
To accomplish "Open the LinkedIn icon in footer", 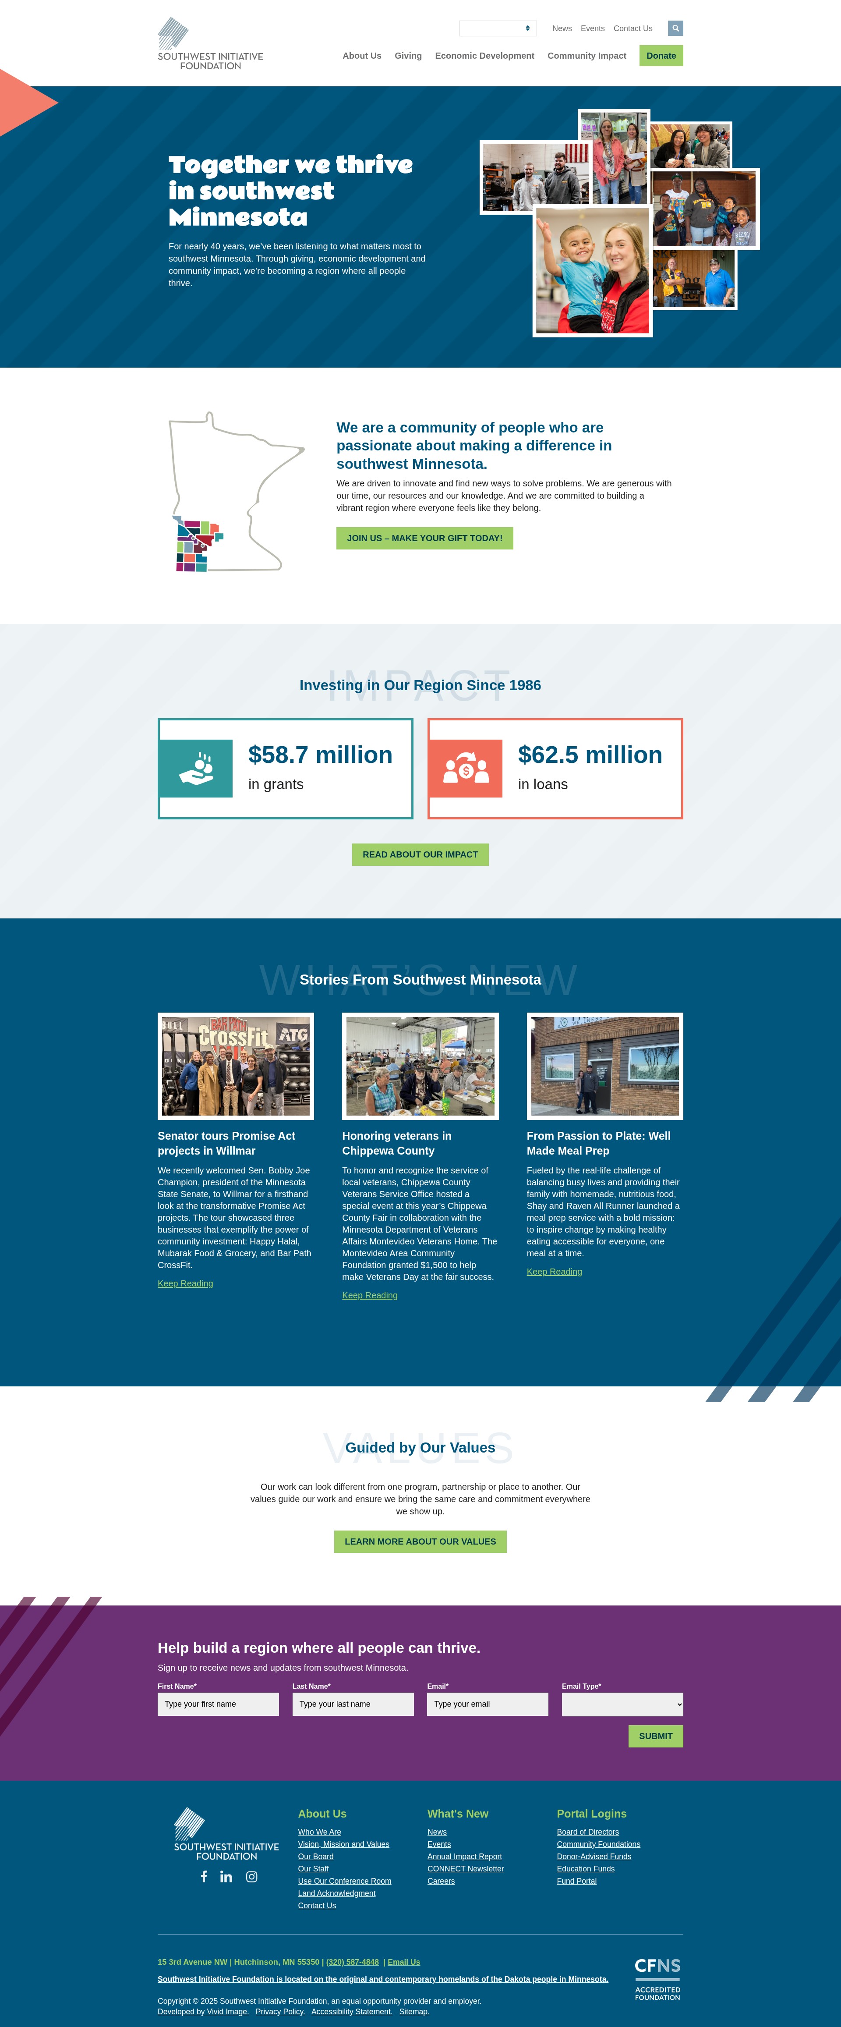I will tap(226, 1876).
